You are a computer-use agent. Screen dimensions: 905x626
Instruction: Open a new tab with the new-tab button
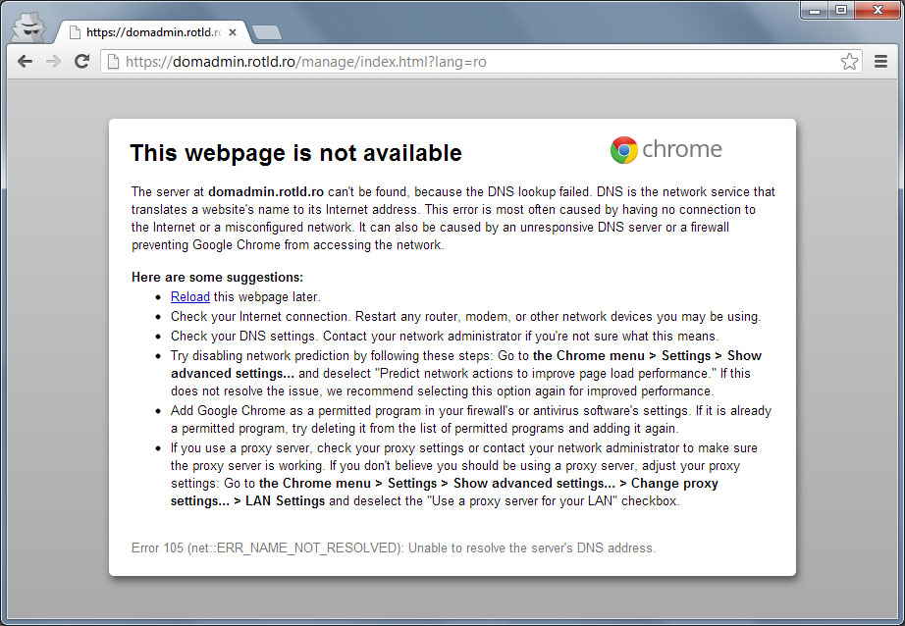tap(266, 32)
